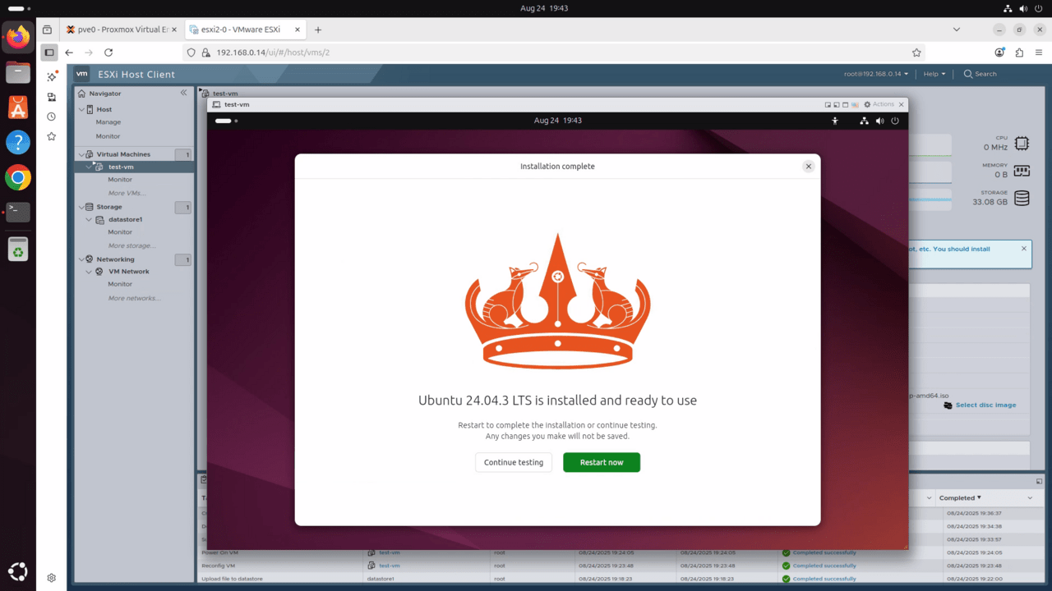Screen dimensions: 1052x591
Task: Open the Trash from the dock
Action: coord(18,249)
